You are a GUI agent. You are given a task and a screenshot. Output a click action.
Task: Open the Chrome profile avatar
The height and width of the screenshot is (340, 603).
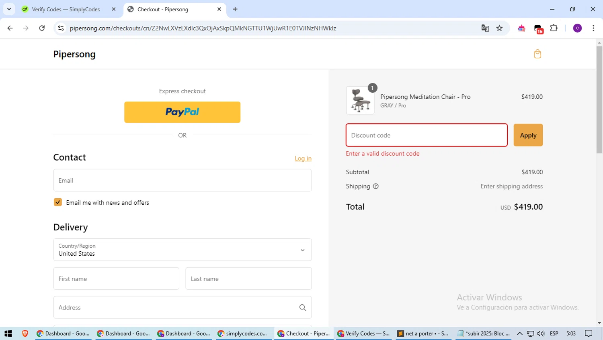(577, 28)
